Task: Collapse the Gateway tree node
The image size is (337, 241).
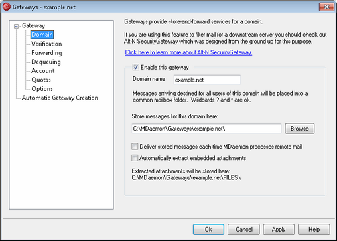Action: point(16,26)
